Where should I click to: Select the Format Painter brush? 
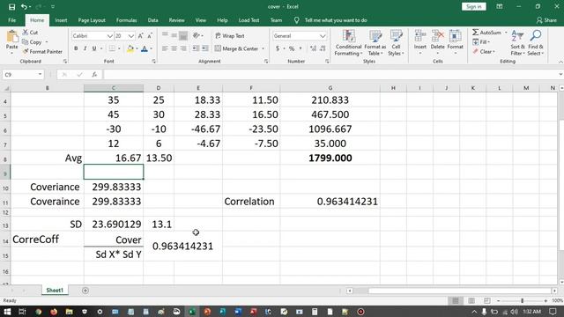(42, 52)
